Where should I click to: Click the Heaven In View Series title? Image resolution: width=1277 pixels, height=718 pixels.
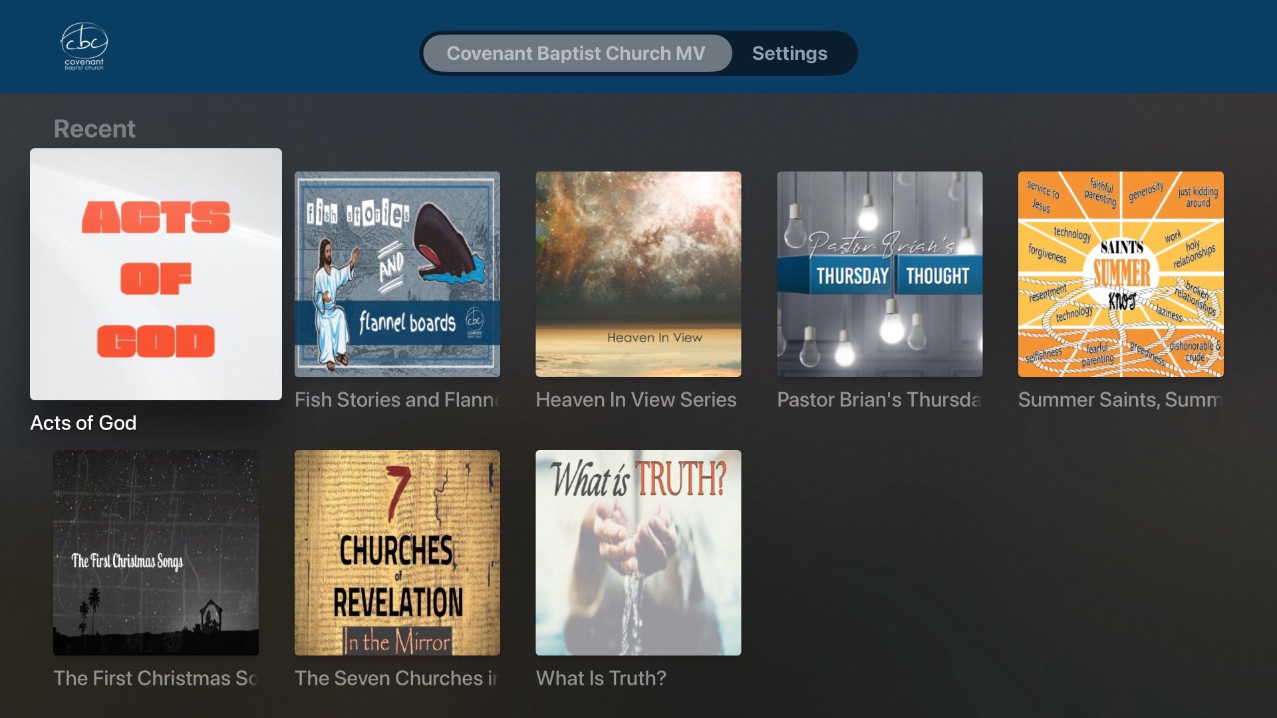click(x=637, y=400)
